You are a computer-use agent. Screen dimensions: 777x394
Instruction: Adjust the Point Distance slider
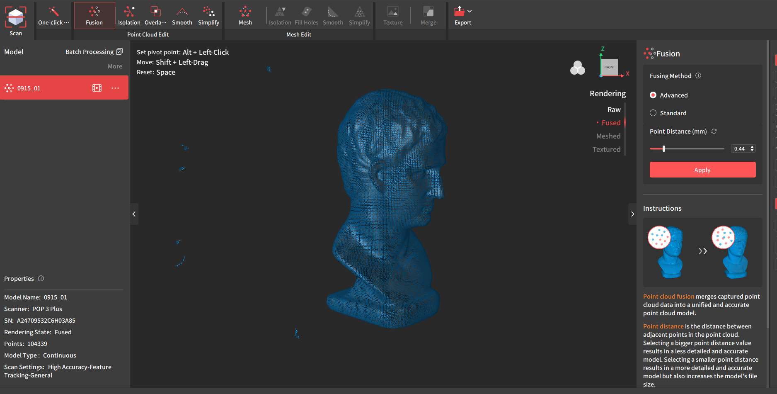click(x=664, y=148)
